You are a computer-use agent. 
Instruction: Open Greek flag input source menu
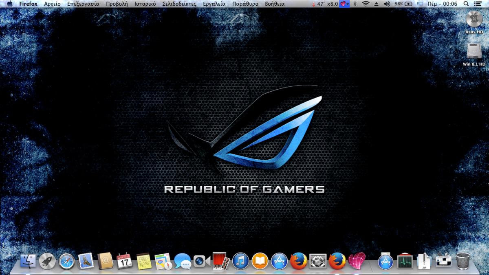pyautogui.click(x=420, y=4)
